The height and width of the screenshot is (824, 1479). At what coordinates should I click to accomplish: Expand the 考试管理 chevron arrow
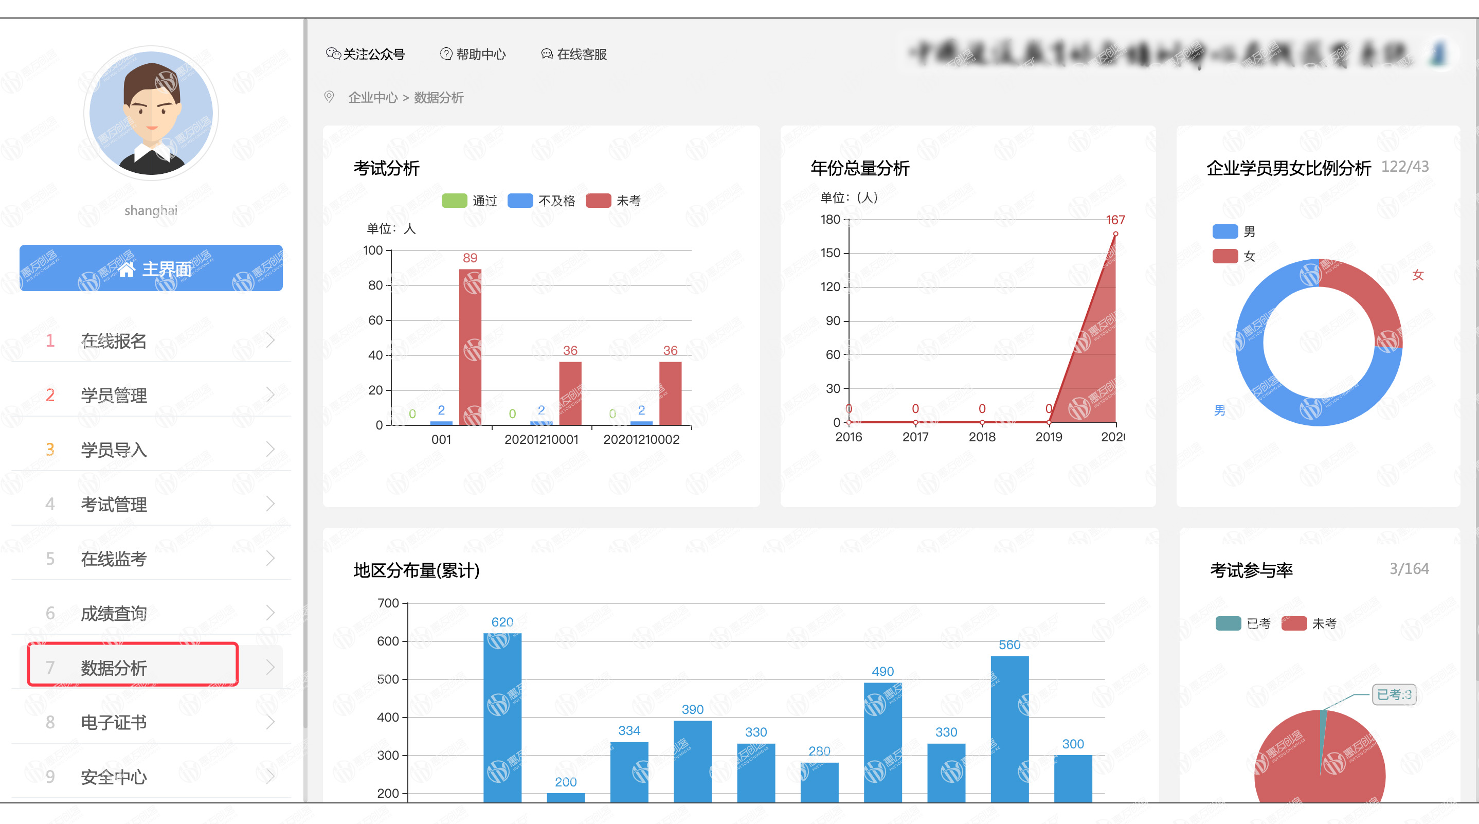pyautogui.click(x=270, y=504)
